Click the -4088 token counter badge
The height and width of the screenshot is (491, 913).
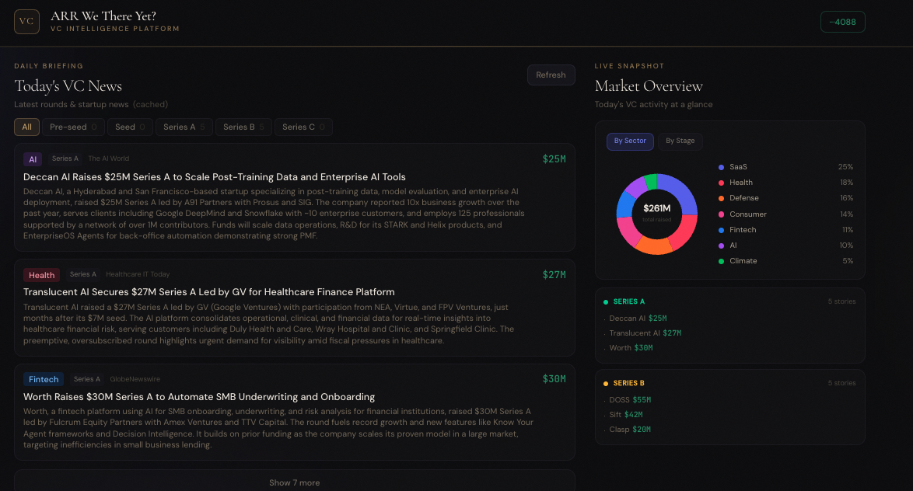[842, 21]
